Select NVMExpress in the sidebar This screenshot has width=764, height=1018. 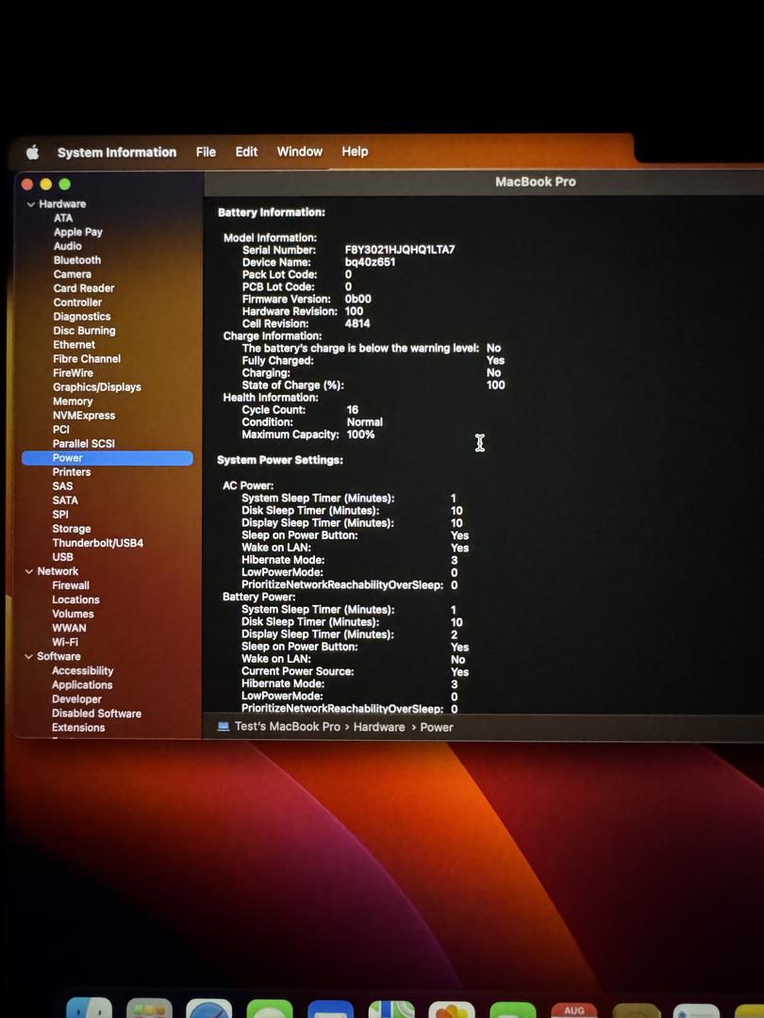(84, 416)
